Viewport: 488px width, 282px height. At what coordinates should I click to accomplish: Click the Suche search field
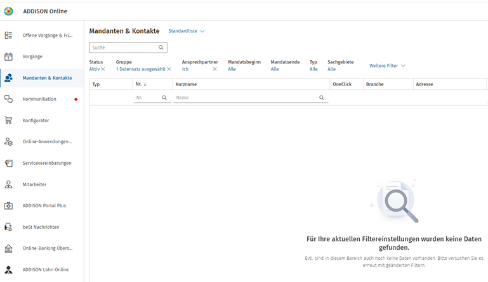(x=128, y=48)
